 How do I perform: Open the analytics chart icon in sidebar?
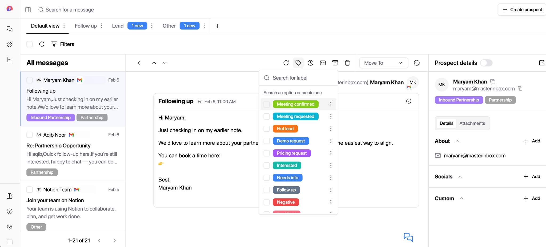click(x=10, y=60)
